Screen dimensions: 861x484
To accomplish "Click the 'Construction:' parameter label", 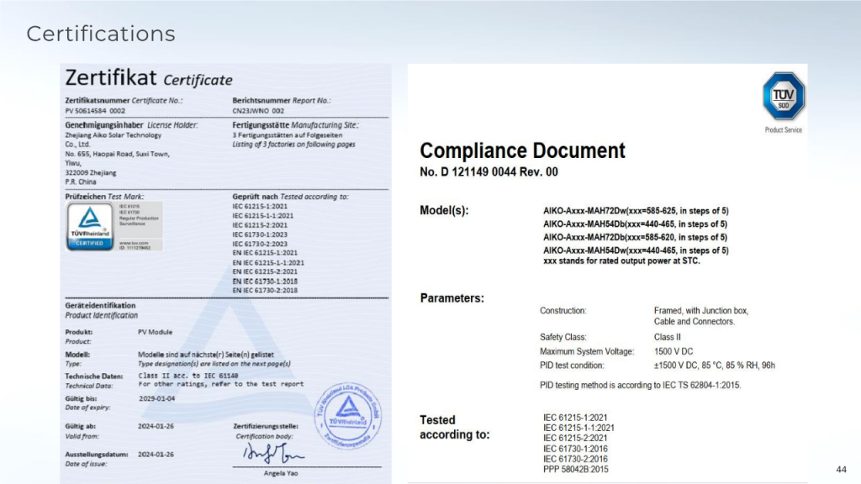I will [563, 311].
